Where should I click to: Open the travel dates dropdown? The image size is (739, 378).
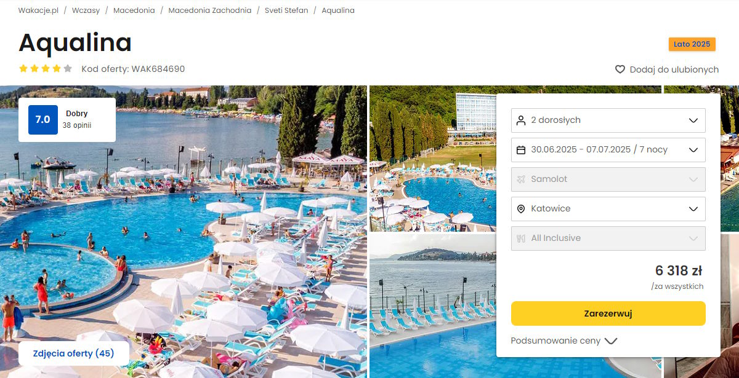[x=608, y=149]
